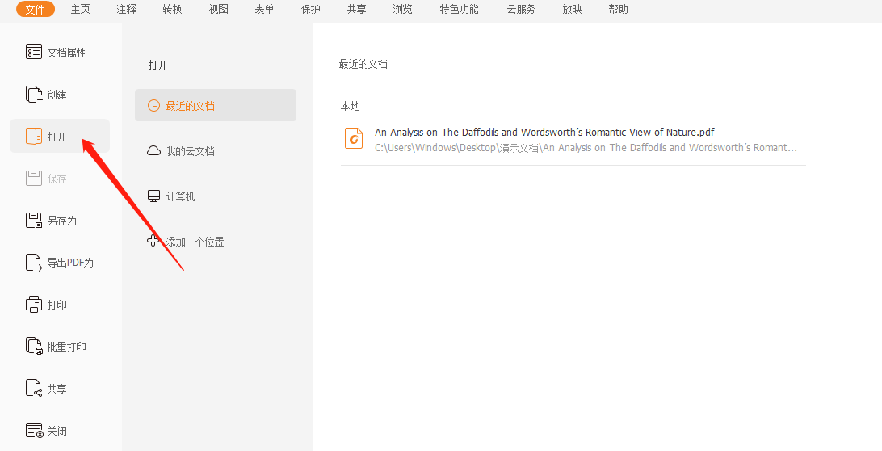Switch to the 转换 convert tab

172,10
